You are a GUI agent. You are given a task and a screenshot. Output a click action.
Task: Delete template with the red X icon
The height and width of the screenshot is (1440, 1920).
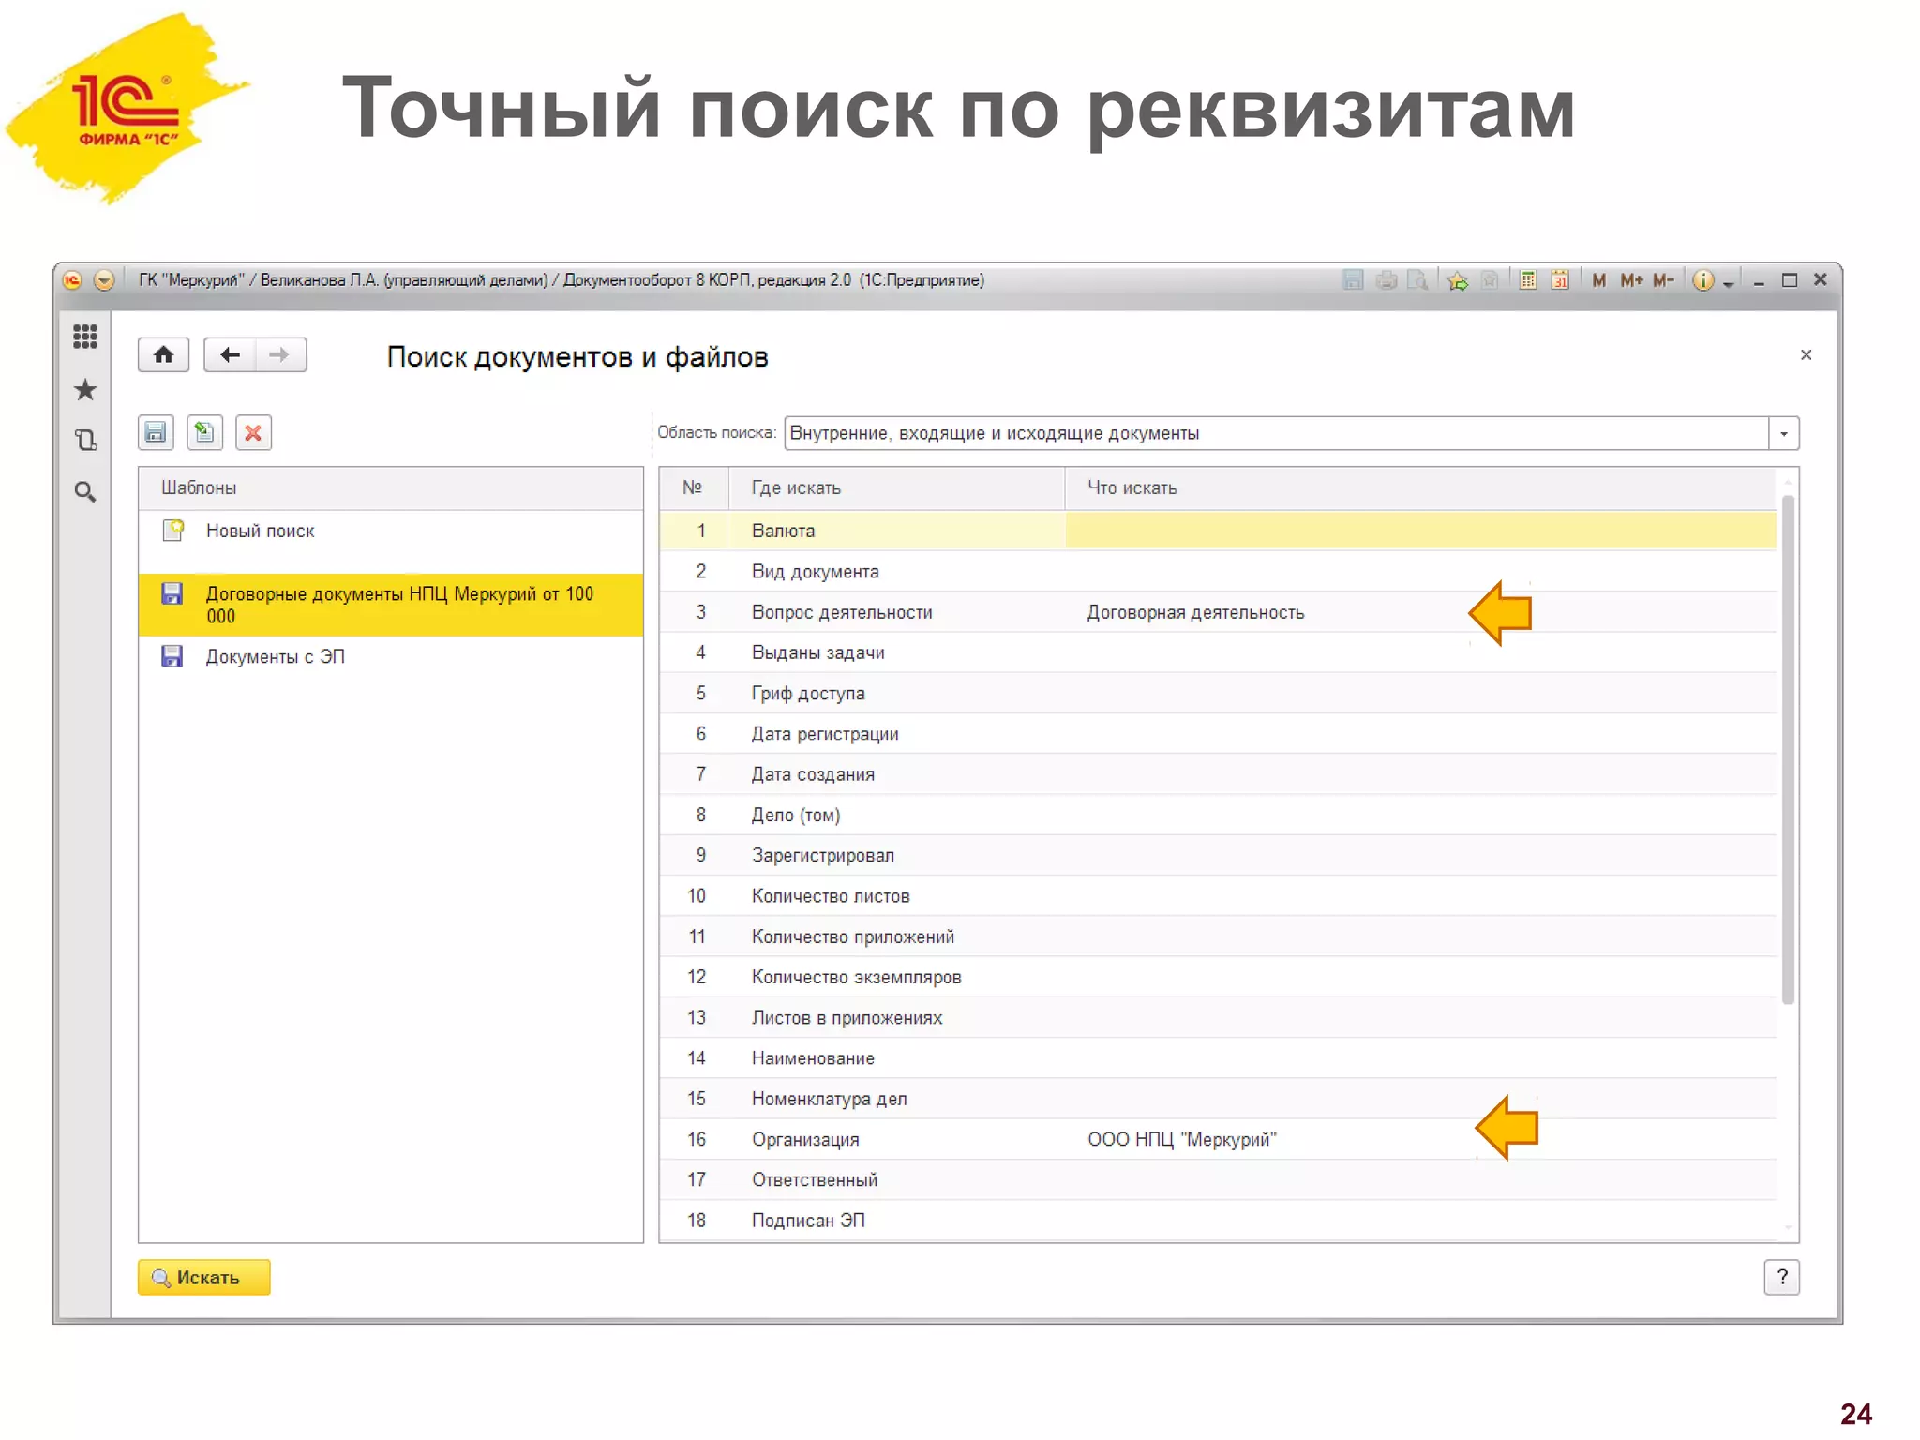(x=253, y=433)
